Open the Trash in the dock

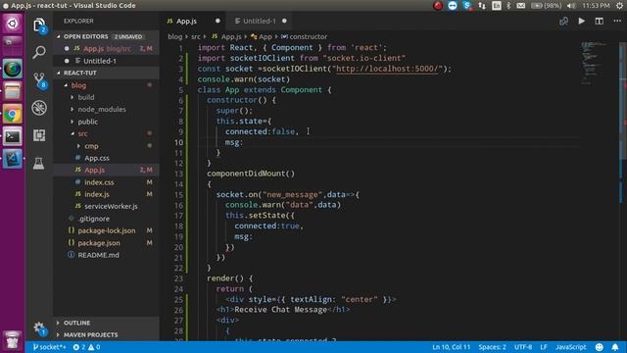click(13, 339)
